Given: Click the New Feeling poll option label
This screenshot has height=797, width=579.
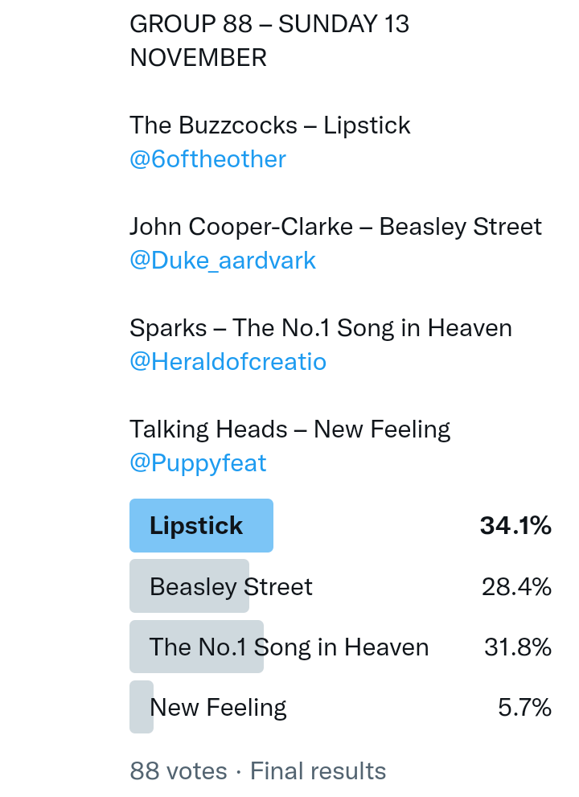Looking at the screenshot, I should (219, 708).
